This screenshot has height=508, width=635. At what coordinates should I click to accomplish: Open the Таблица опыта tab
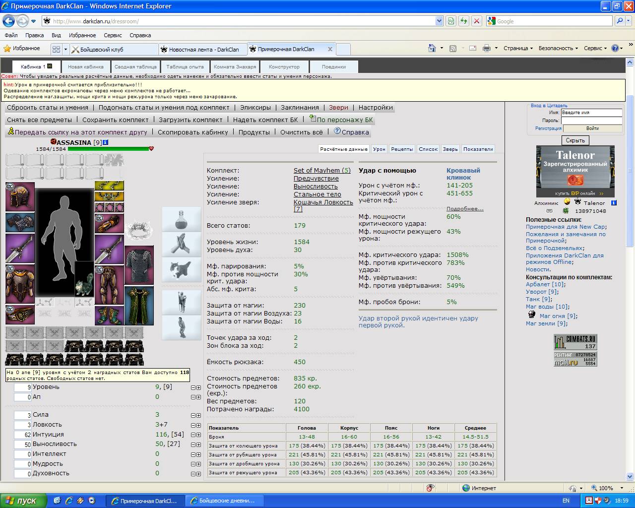coord(185,66)
